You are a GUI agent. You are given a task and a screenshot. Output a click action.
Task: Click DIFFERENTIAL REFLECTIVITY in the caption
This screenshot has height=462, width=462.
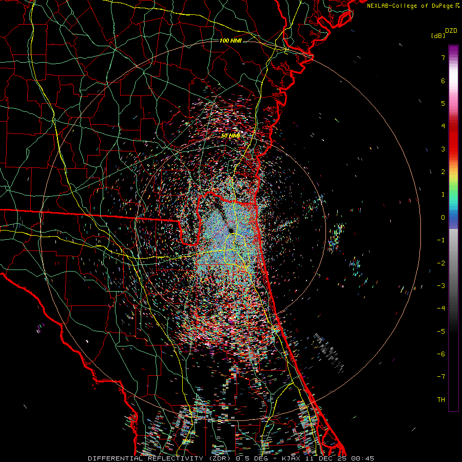(x=145, y=458)
